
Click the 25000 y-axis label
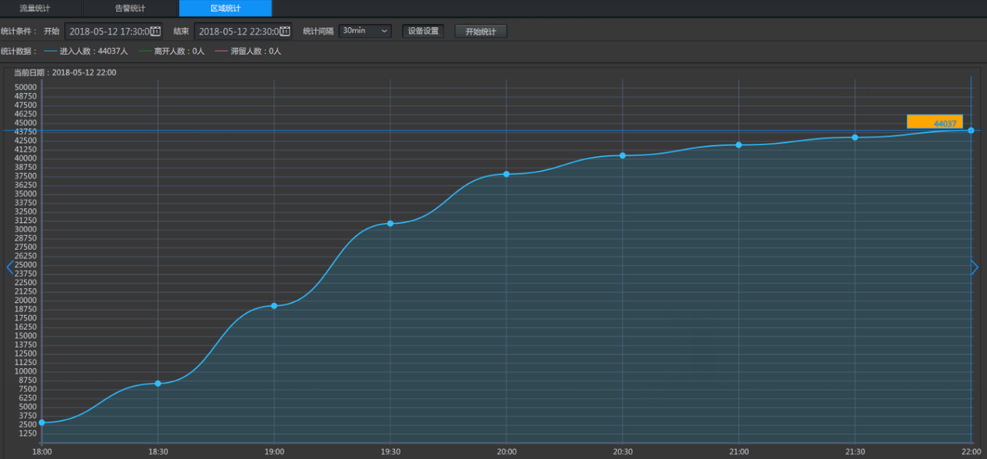tap(26, 265)
